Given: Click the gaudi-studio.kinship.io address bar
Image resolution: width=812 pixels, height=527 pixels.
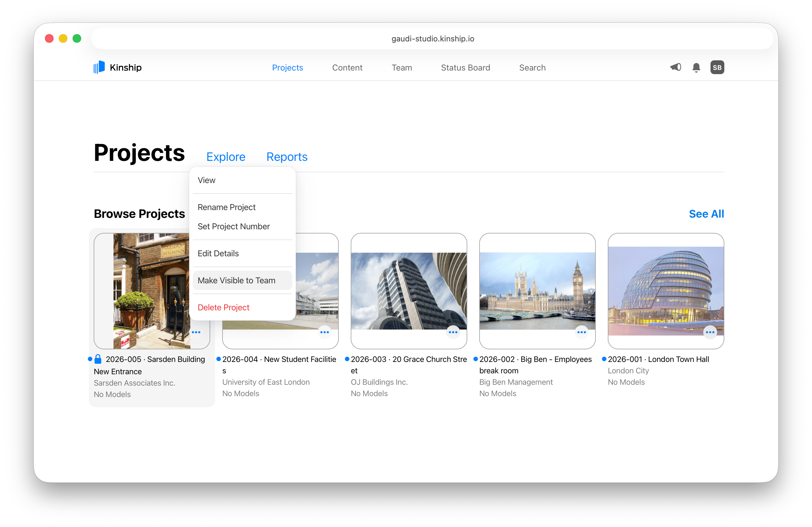Looking at the screenshot, I should 432,38.
